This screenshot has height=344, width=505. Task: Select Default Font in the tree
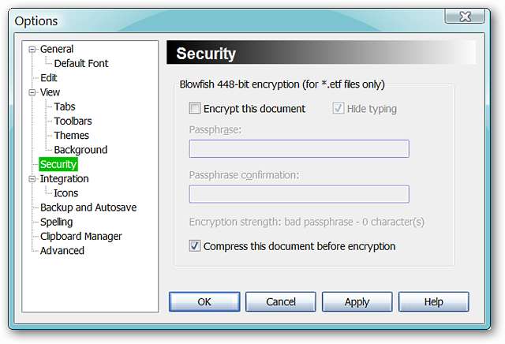point(81,63)
